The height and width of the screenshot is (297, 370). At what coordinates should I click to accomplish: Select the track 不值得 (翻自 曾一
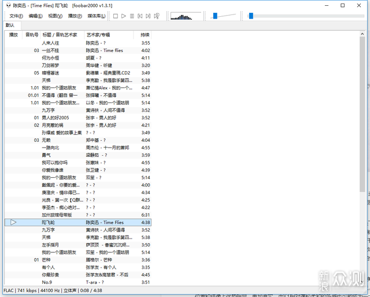coord(78,95)
